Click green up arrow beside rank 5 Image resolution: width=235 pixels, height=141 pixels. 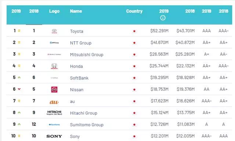pyautogui.click(x=19, y=77)
